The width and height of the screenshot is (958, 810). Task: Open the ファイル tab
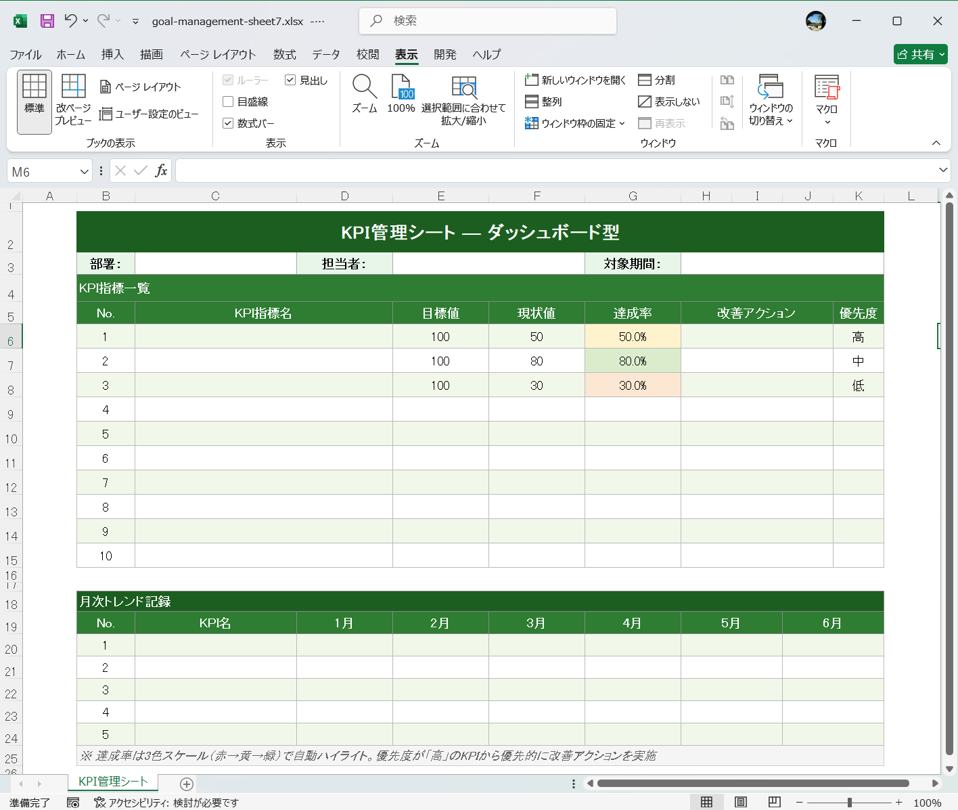tap(26, 55)
